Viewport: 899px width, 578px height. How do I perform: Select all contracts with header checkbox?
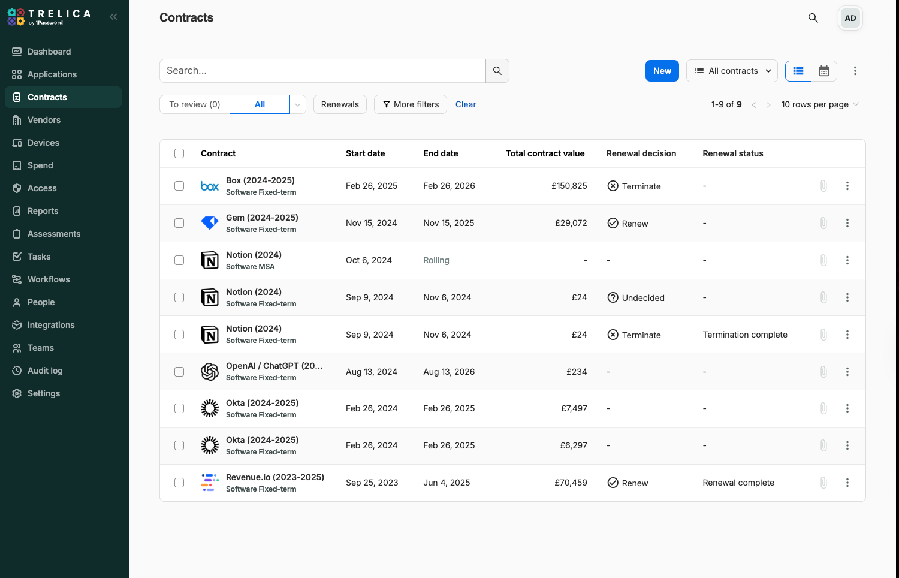179,153
